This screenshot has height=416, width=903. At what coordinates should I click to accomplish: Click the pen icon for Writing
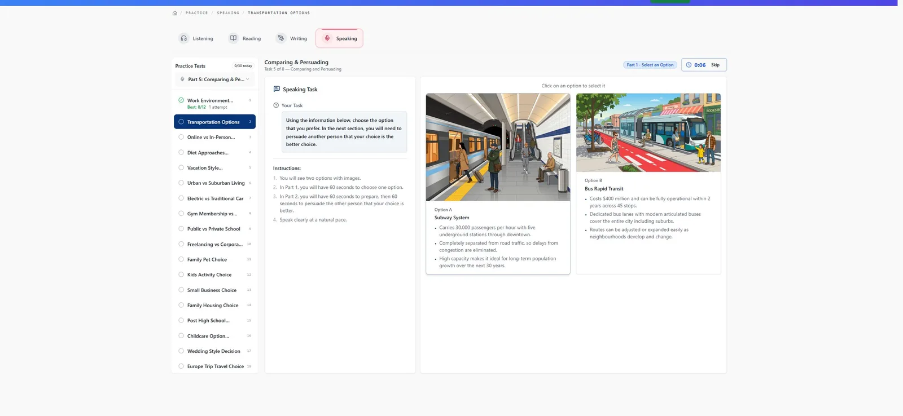(x=281, y=38)
